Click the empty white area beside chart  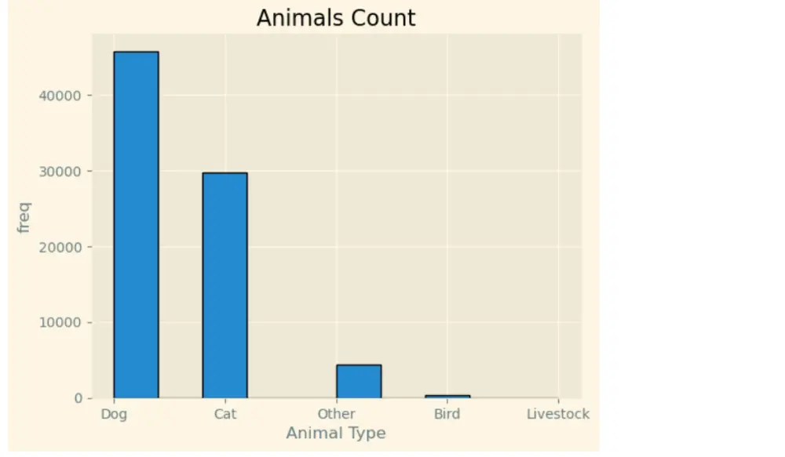[691, 225]
